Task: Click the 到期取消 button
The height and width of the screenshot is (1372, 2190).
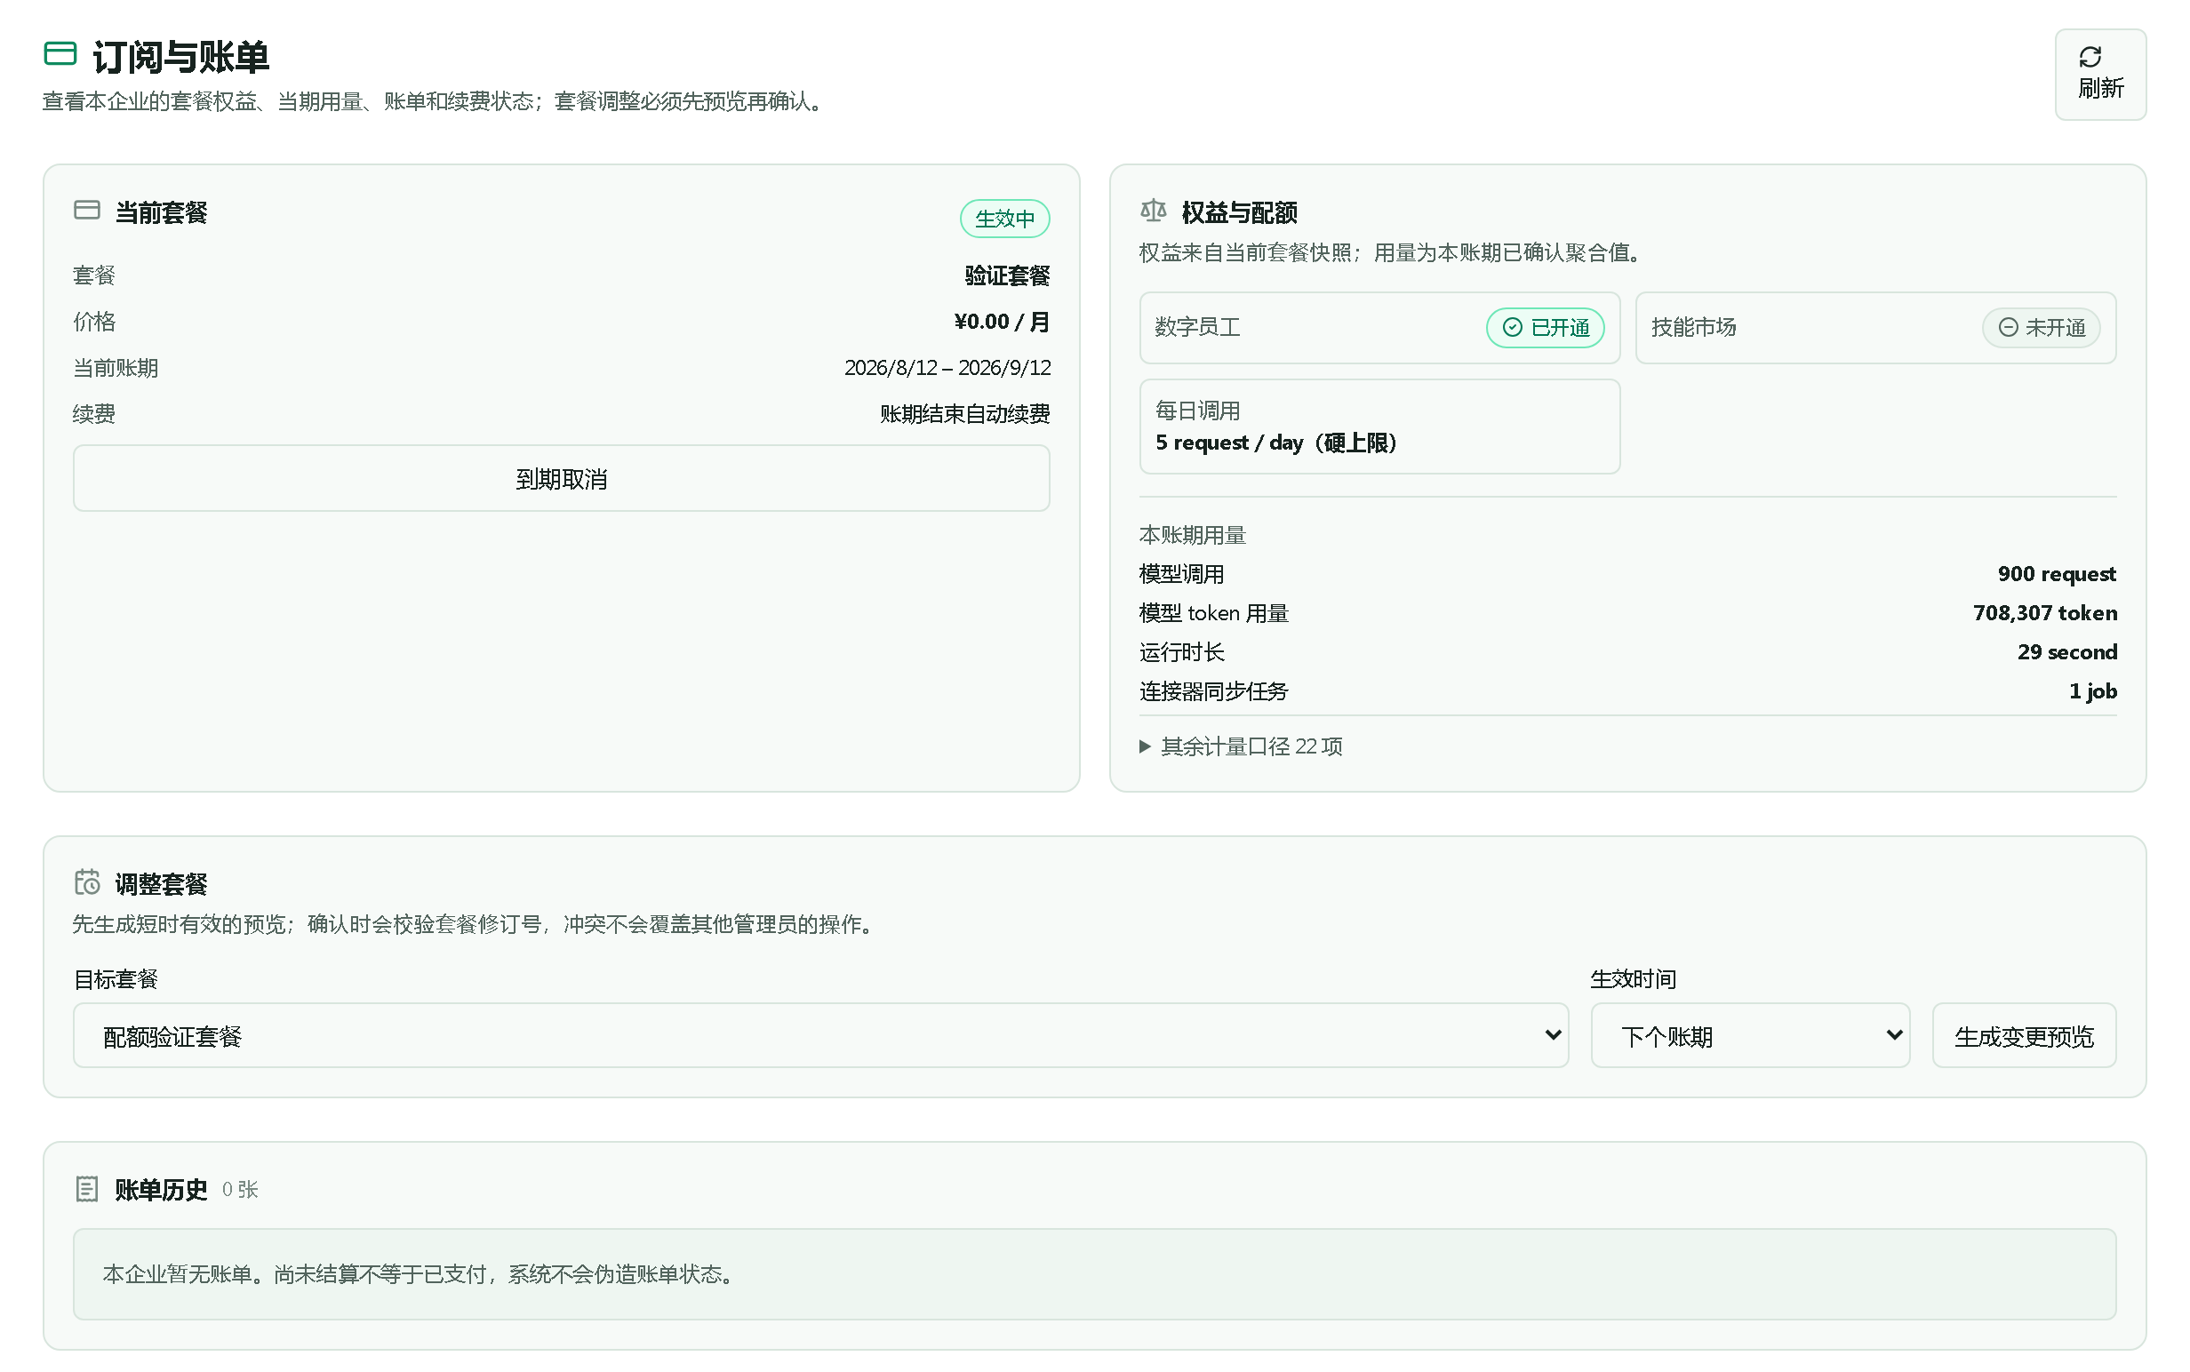Action: point(561,478)
